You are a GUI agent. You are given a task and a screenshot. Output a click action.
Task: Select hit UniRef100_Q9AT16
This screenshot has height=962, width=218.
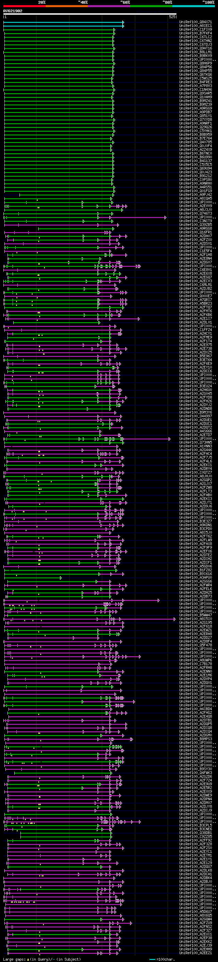tap(196, 48)
